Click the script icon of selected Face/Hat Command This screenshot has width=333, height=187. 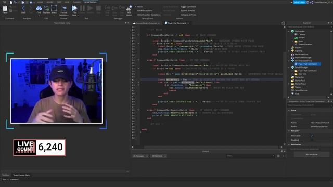click(x=296, y=64)
